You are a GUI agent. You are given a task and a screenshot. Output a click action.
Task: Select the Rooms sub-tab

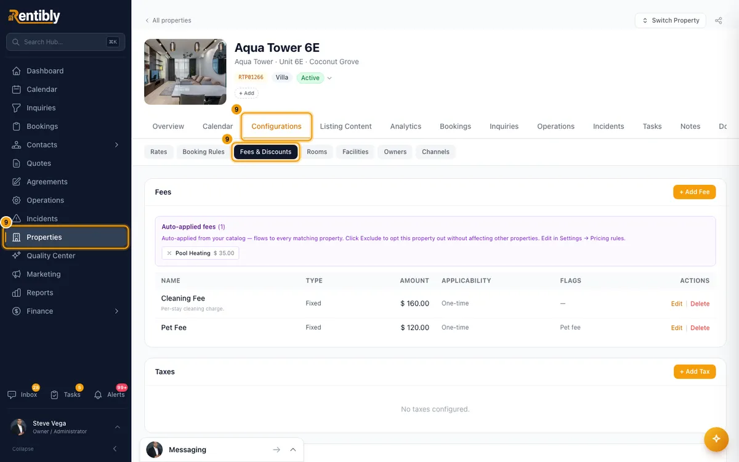coord(317,152)
